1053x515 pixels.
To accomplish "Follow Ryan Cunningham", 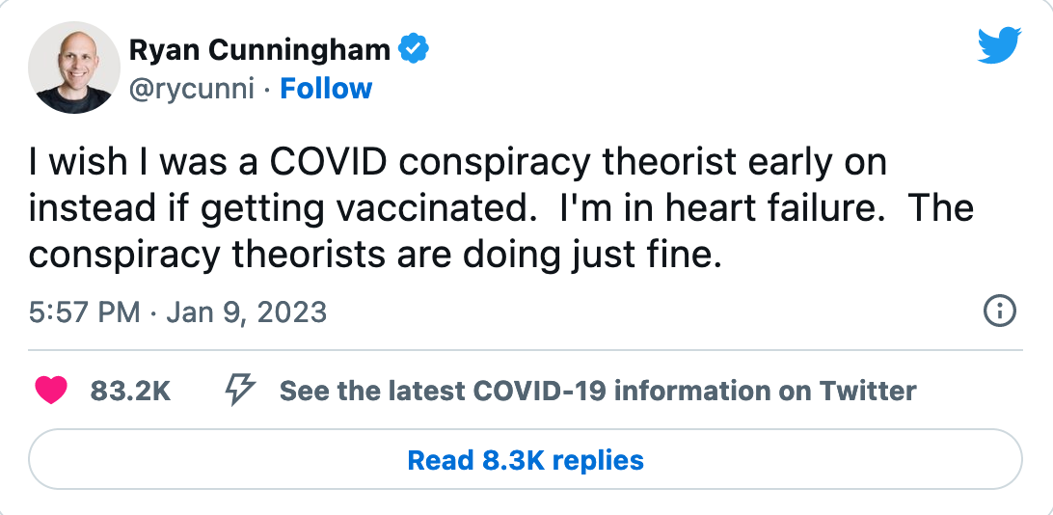I will click(326, 89).
